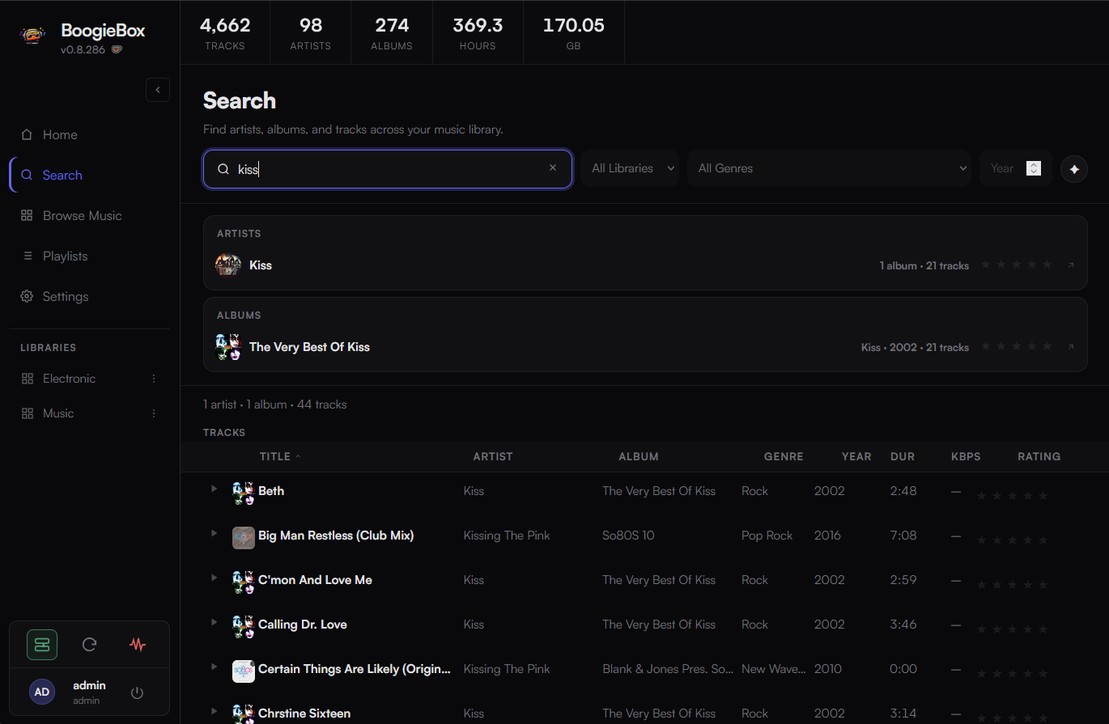Click the small badge icon beside version number

(117, 49)
